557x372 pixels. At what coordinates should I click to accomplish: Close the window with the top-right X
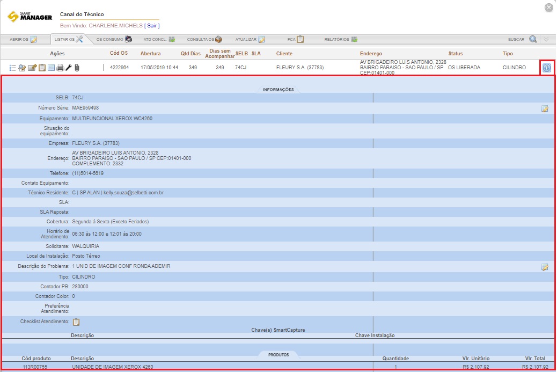(x=549, y=8)
